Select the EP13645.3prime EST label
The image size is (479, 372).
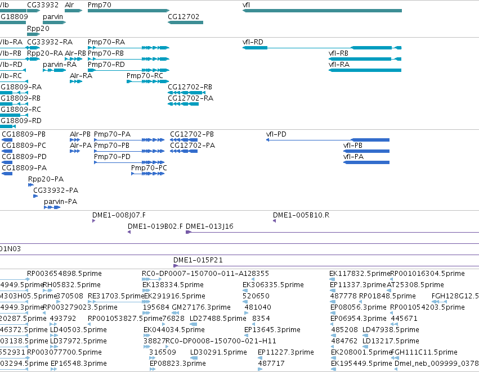[272, 330]
